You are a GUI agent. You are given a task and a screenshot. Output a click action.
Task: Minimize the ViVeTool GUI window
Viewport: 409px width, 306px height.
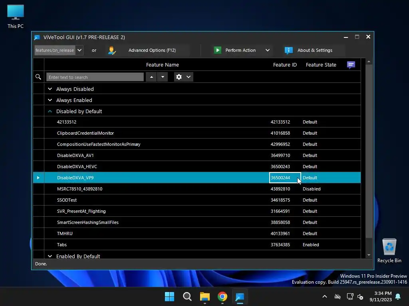coord(346,37)
